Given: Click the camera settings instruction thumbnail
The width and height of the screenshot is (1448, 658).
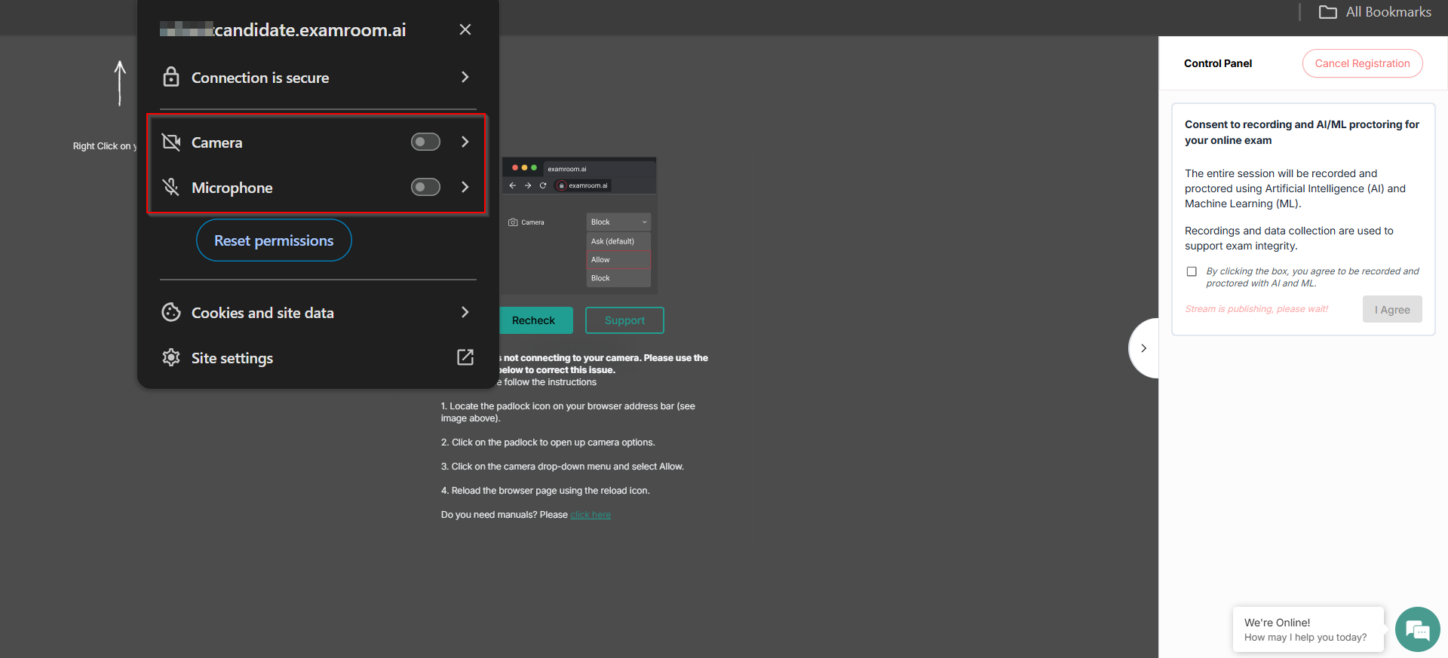Looking at the screenshot, I should coord(579,225).
